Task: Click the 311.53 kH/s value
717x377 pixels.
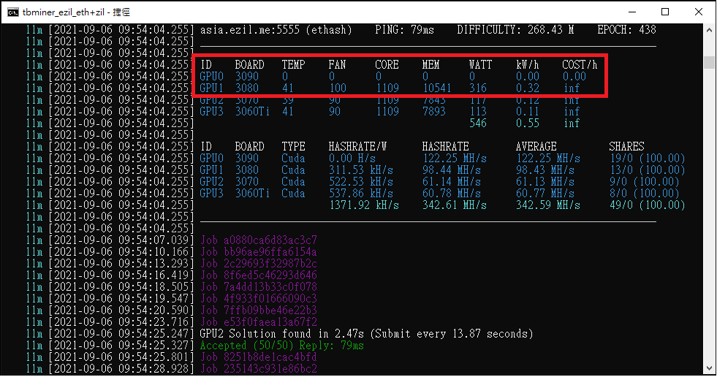Action: click(x=361, y=170)
